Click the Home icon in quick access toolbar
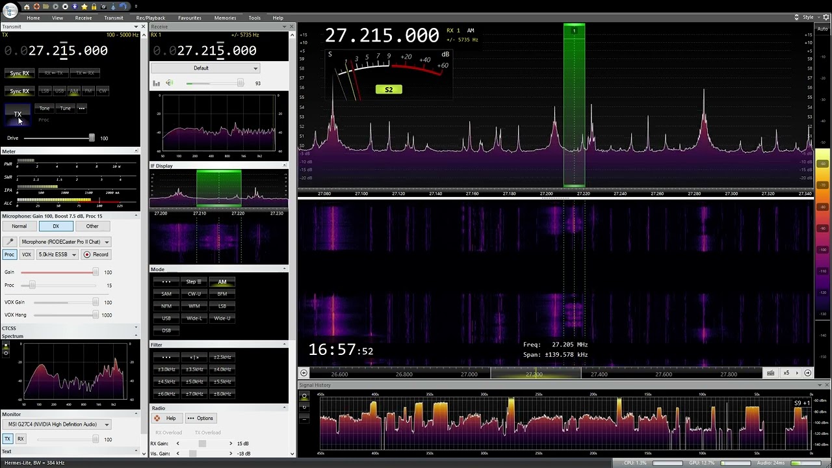 [x=27, y=6]
